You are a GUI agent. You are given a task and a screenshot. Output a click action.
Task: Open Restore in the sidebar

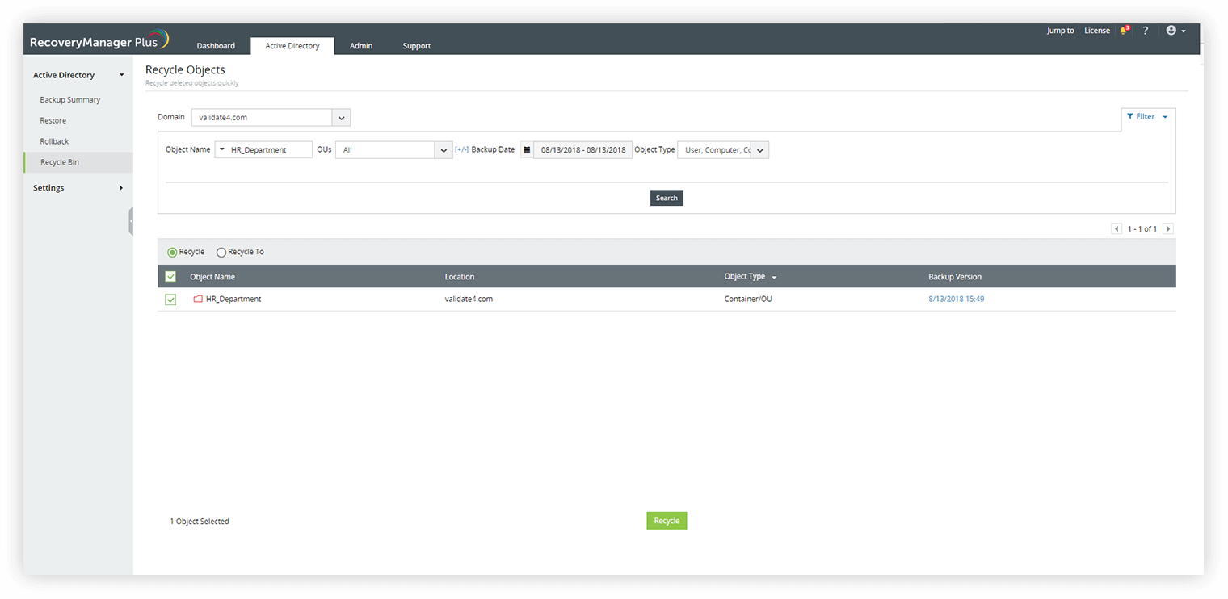(x=53, y=120)
